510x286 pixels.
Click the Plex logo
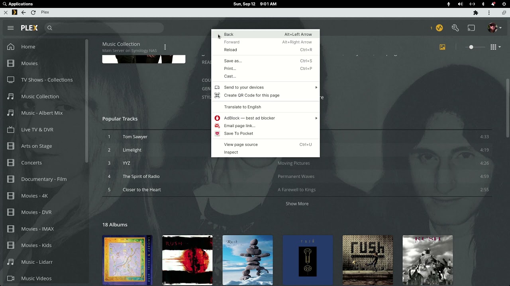pyautogui.click(x=29, y=28)
